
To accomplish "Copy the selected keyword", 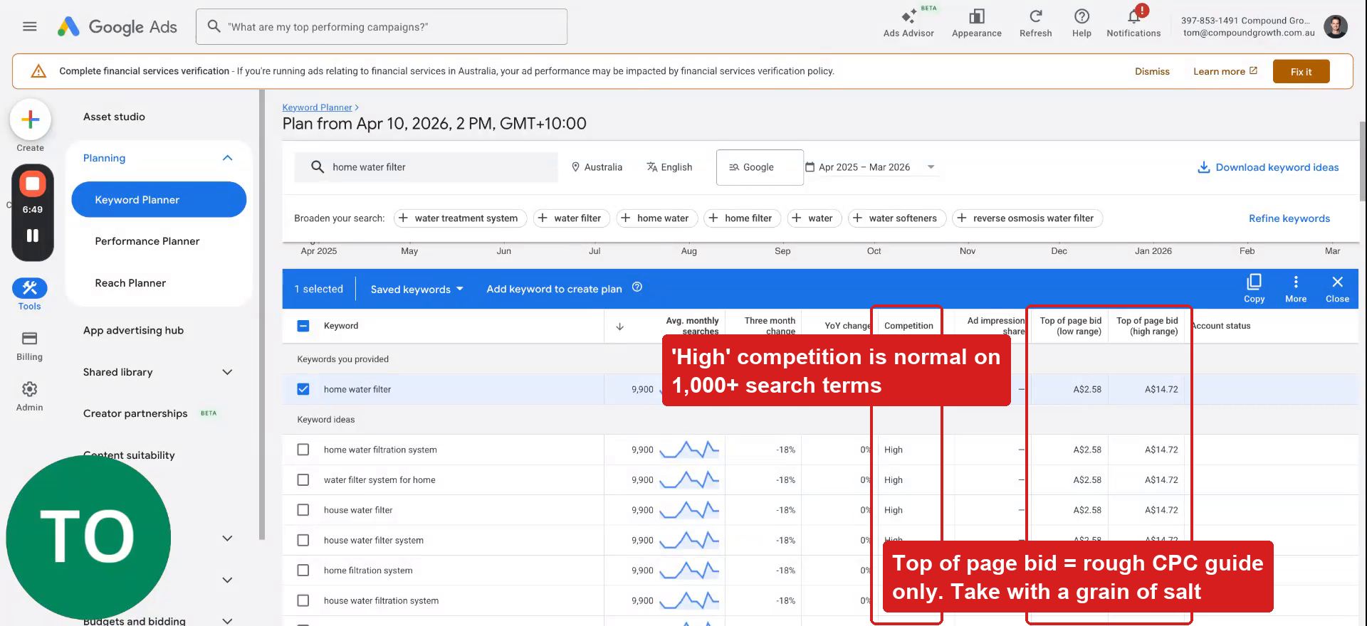I will coord(1254,288).
